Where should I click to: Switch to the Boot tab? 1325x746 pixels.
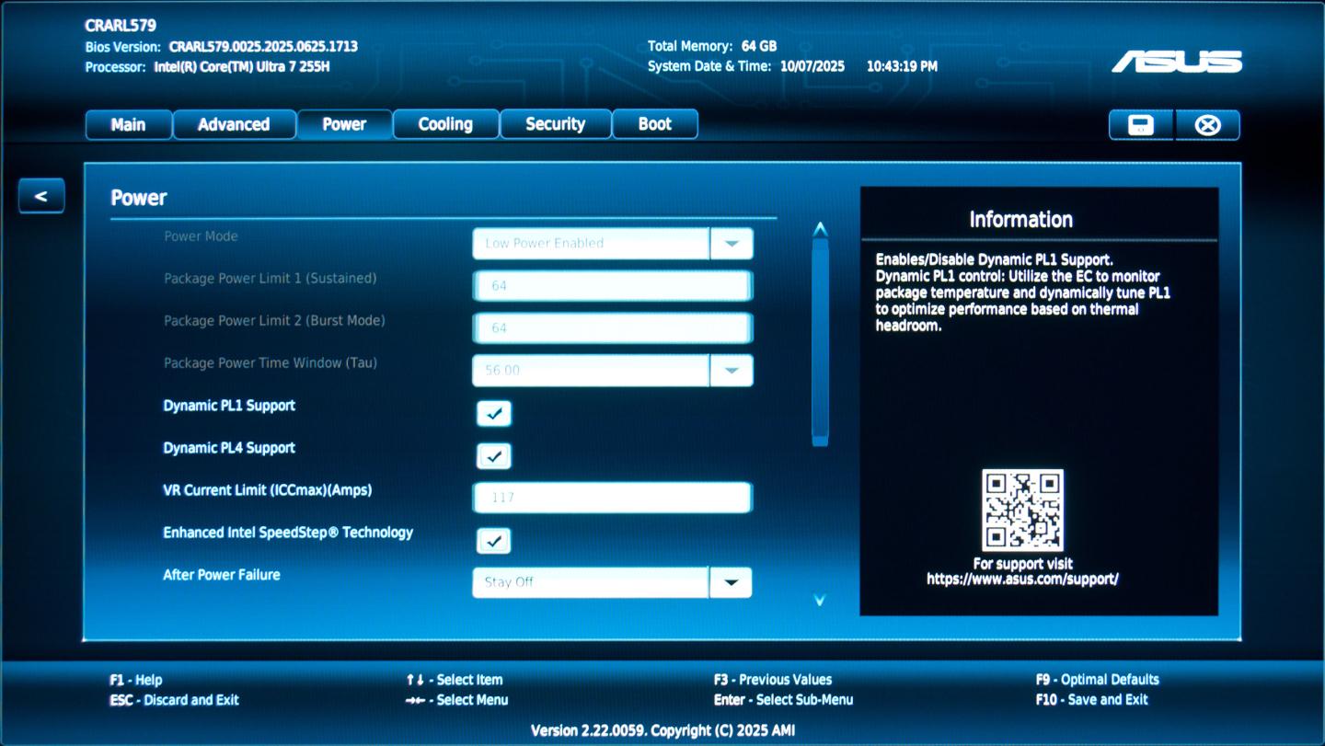654,125
